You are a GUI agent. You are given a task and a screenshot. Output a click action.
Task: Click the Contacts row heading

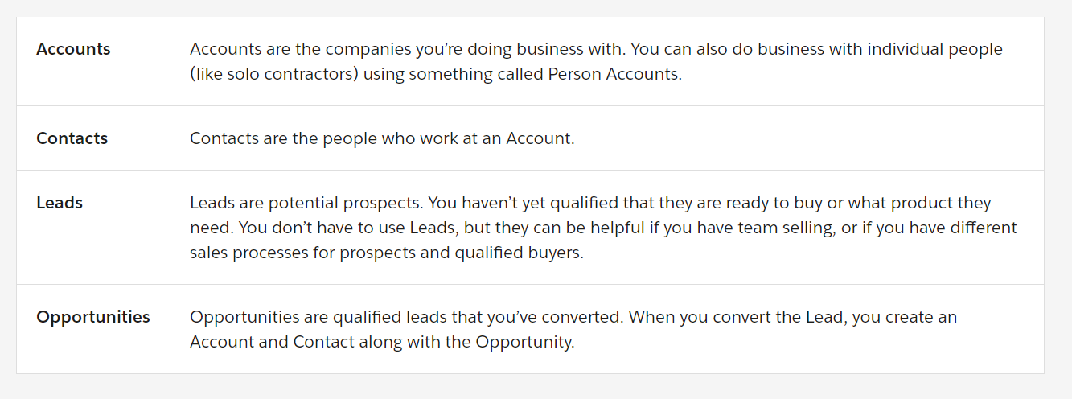[x=72, y=138]
